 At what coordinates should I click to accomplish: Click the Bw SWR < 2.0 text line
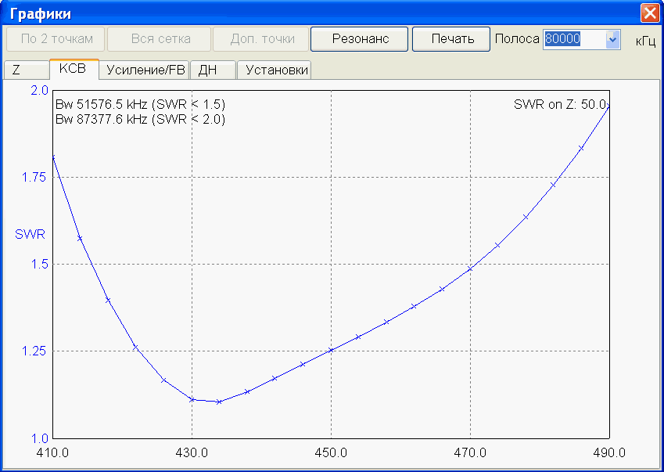pyautogui.click(x=141, y=119)
